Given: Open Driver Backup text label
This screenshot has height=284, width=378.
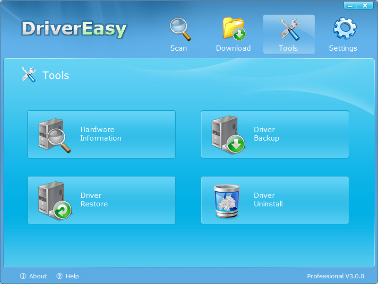Looking at the screenshot, I should pyautogui.click(x=266, y=134).
